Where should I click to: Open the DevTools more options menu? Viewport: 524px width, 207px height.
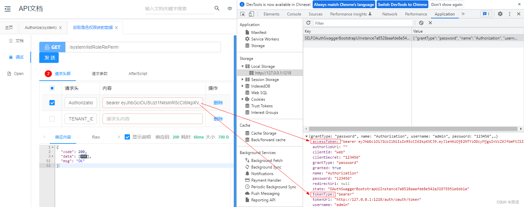click(509, 14)
